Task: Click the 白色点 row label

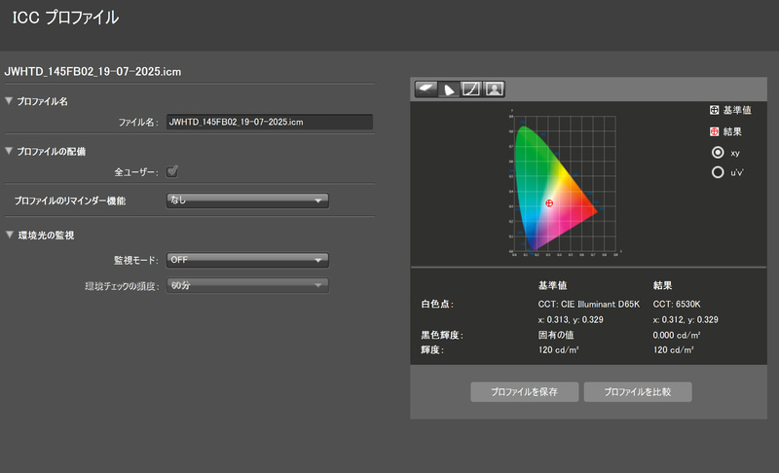Action: pyautogui.click(x=437, y=304)
